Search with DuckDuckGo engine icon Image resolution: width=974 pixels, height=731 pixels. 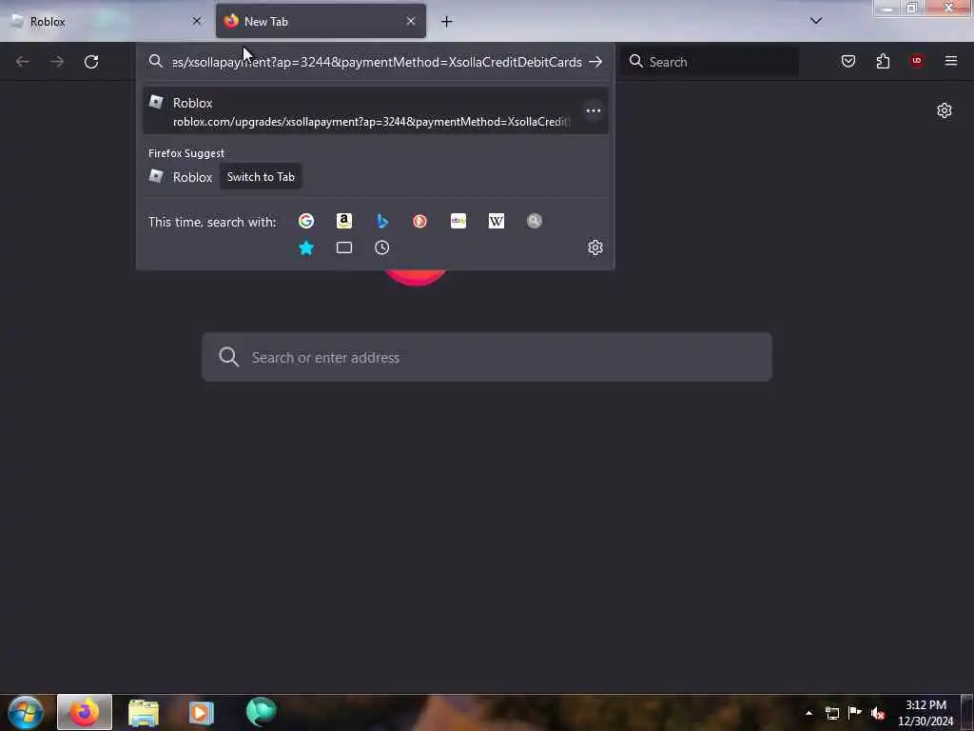(x=419, y=221)
